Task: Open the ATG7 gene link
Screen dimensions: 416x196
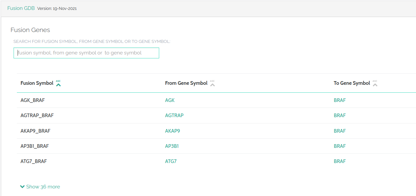Action: [171, 161]
